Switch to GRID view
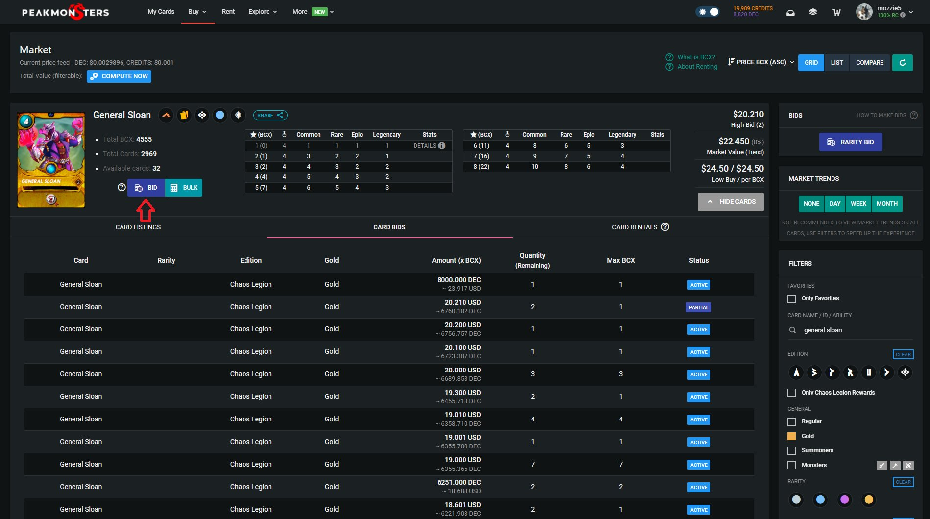 click(811, 63)
